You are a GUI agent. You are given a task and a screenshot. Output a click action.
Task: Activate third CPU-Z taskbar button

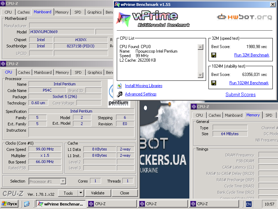coord(214,204)
